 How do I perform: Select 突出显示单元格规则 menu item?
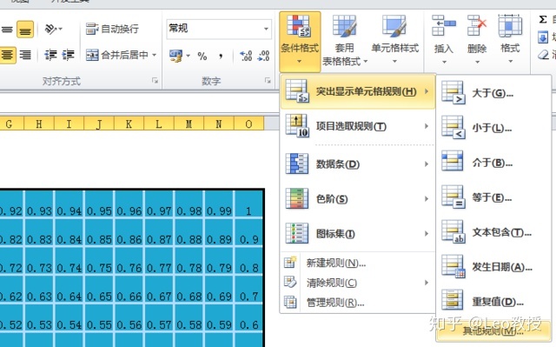pyautogui.click(x=358, y=91)
